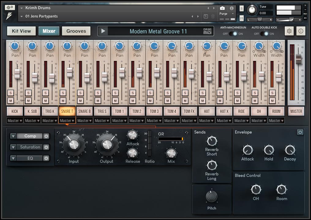Toggle the Auto Double Kick switch
Screen dimensions: 311x220
(264, 34)
